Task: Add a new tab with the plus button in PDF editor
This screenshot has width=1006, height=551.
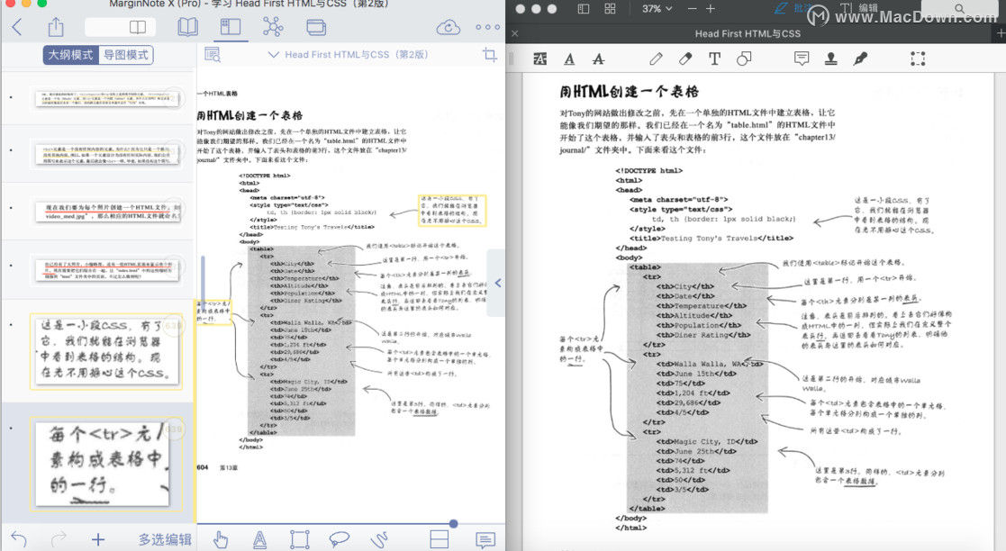Action: pyautogui.click(x=1001, y=33)
